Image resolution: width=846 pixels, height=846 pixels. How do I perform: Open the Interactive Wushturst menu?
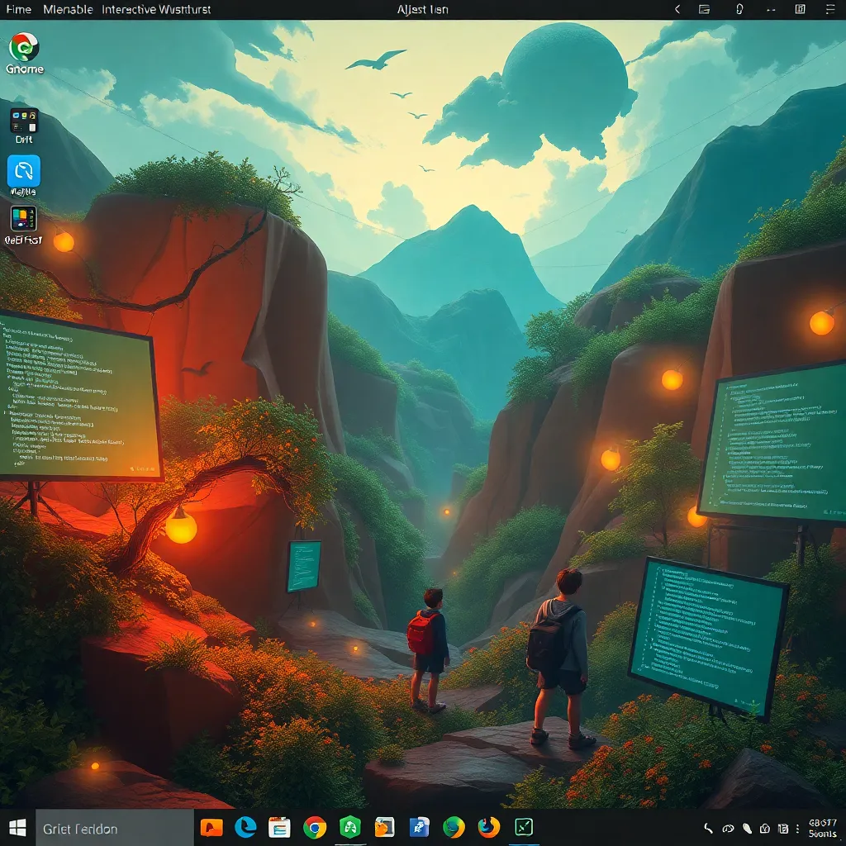(156, 9)
